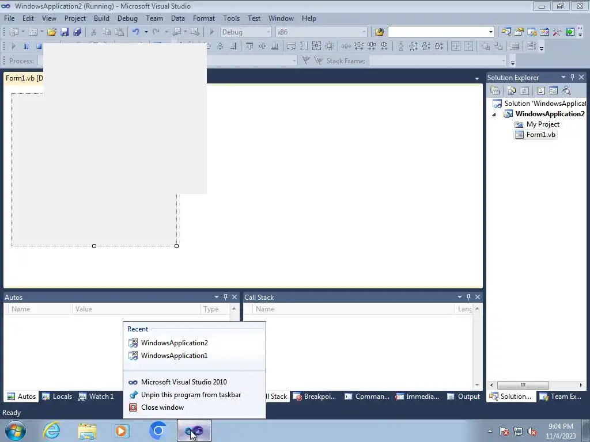Click Align Bottoms layout icon

pos(275,46)
